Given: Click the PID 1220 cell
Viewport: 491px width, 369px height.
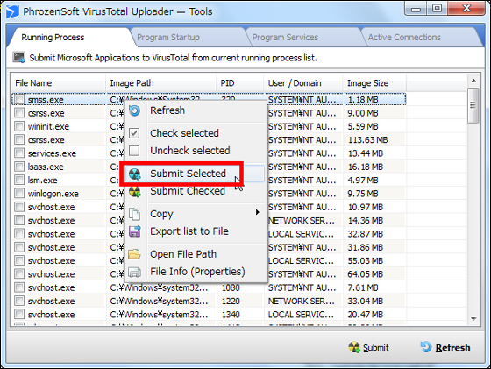Looking at the screenshot, I should [231, 302].
